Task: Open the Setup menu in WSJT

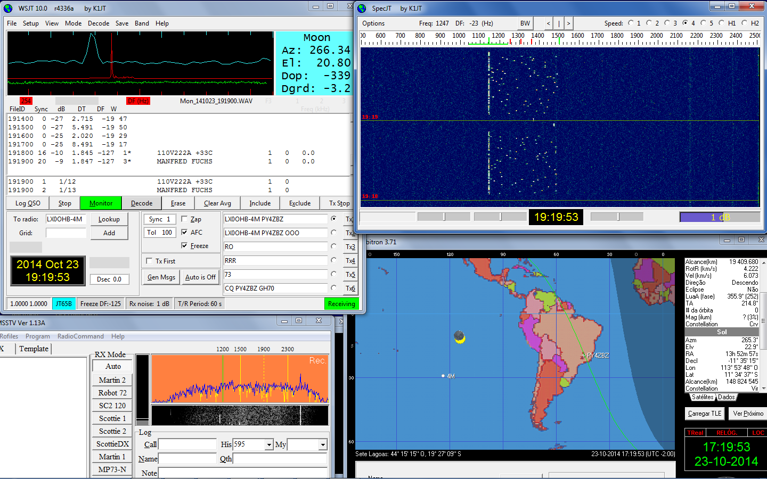Action: 30,23
